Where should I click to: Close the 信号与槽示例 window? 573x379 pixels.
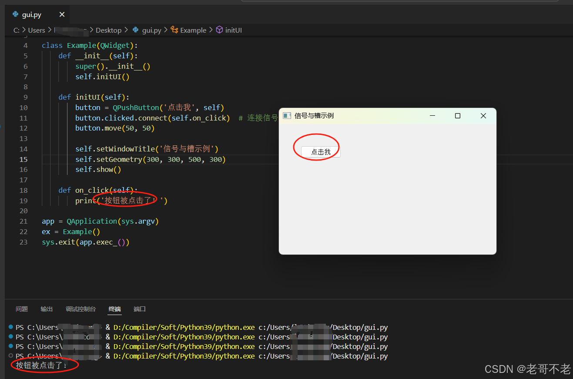coord(483,116)
